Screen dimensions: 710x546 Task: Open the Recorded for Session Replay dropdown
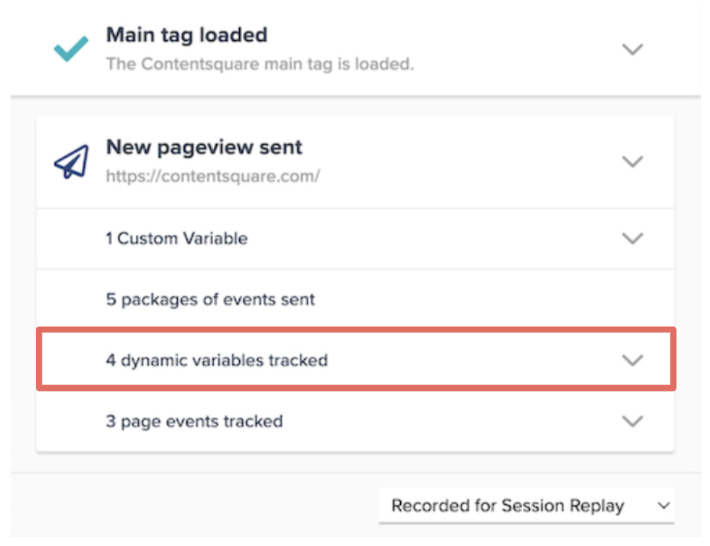point(527,506)
